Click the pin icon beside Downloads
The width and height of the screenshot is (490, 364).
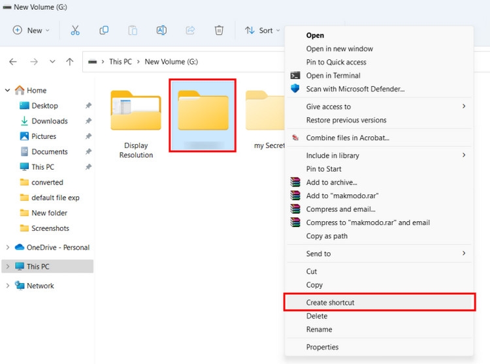click(x=88, y=121)
